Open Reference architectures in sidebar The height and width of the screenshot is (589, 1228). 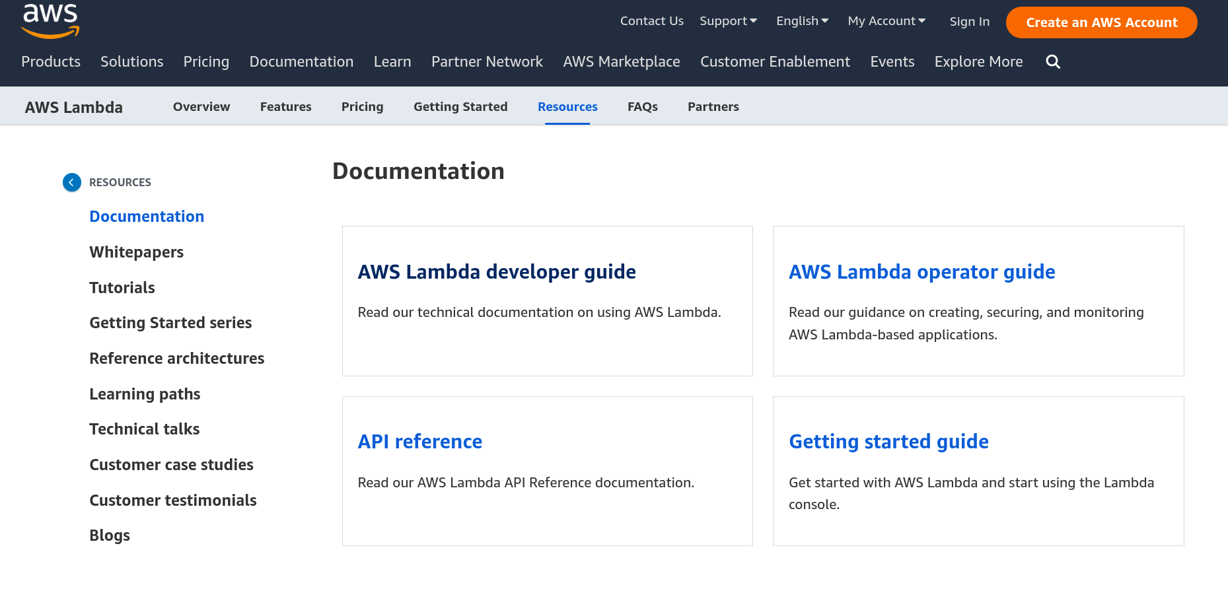pos(177,359)
